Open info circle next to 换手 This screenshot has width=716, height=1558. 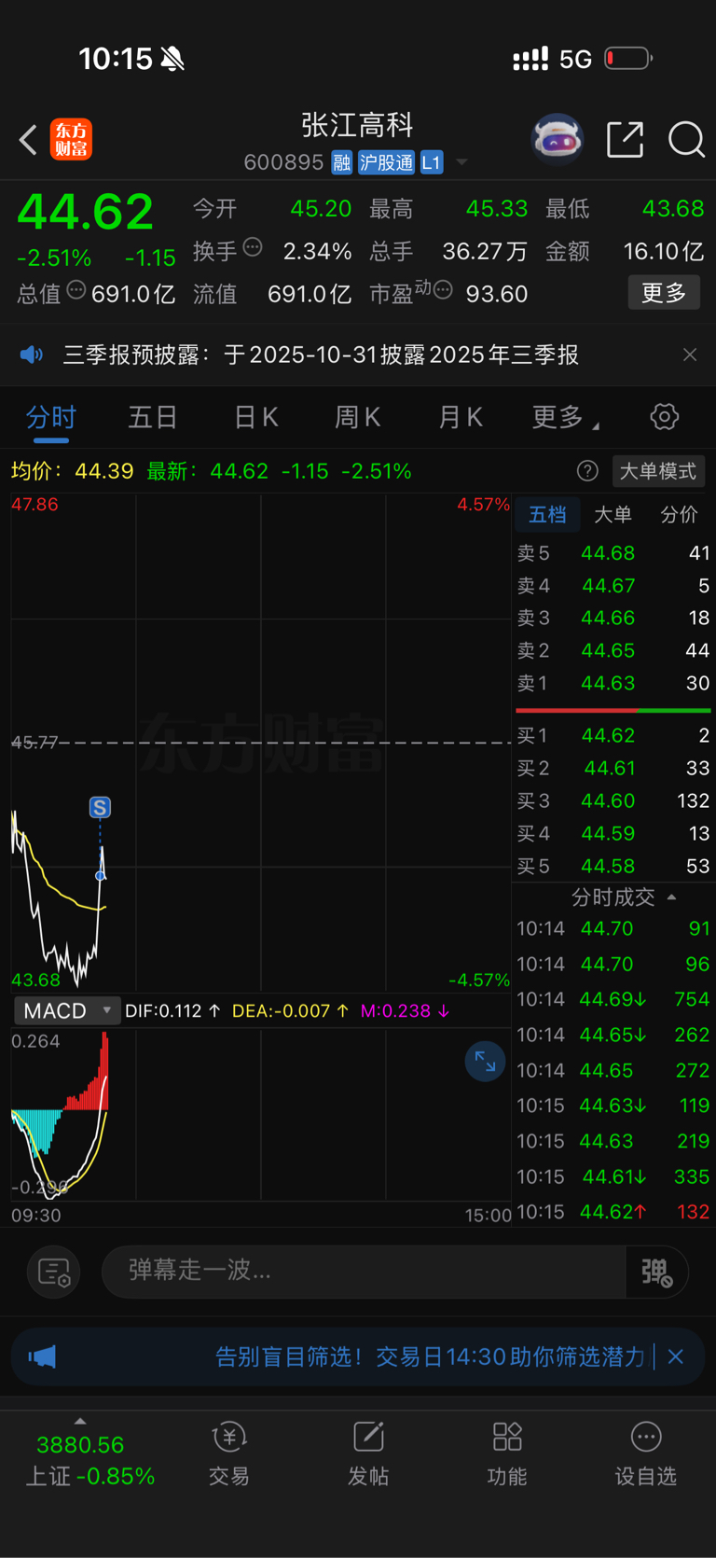click(253, 247)
